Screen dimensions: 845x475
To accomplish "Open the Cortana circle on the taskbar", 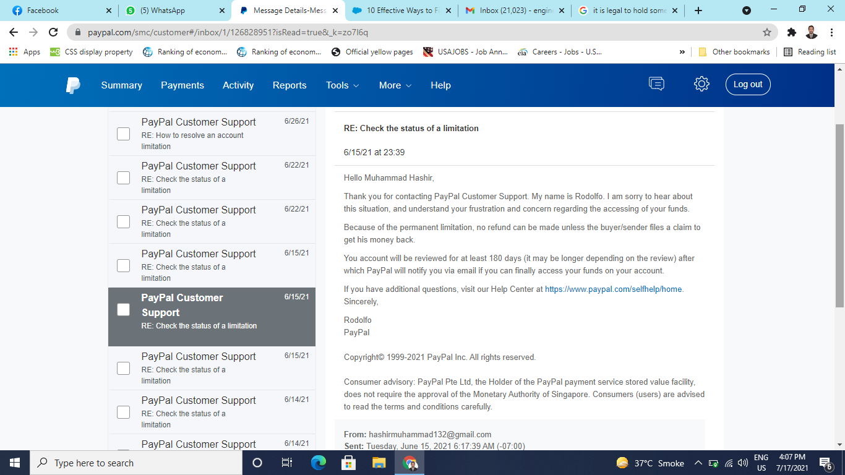I will coord(257,463).
